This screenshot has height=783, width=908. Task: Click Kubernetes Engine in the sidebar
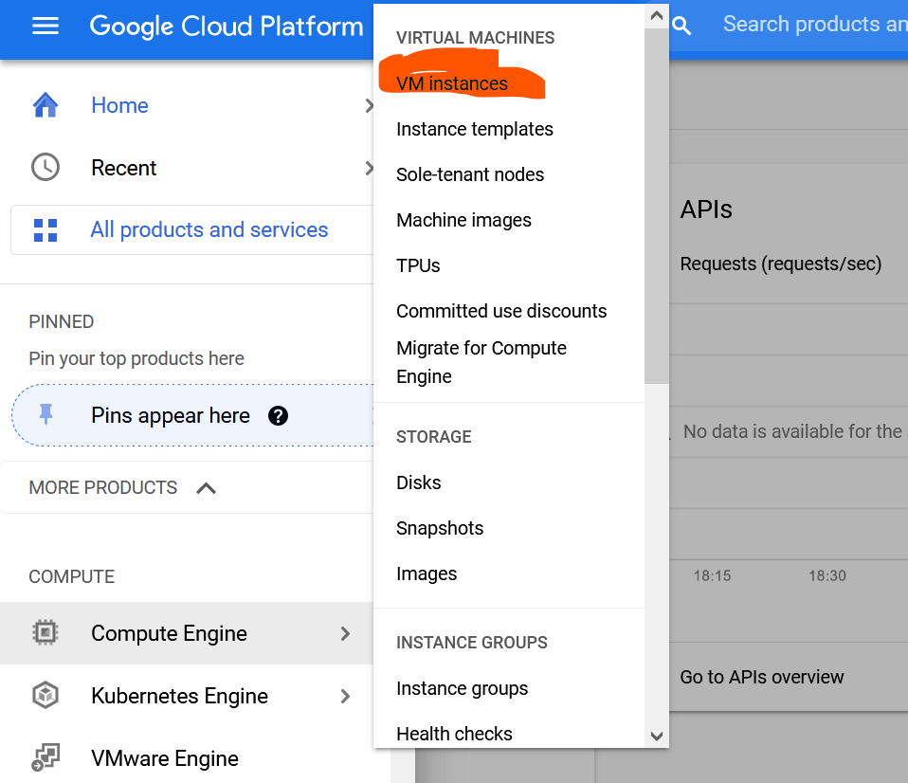(179, 696)
